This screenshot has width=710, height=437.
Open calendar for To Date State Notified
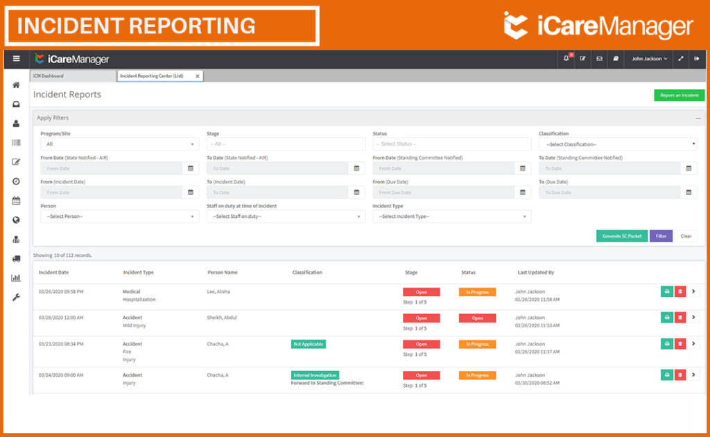pos(357,168)
